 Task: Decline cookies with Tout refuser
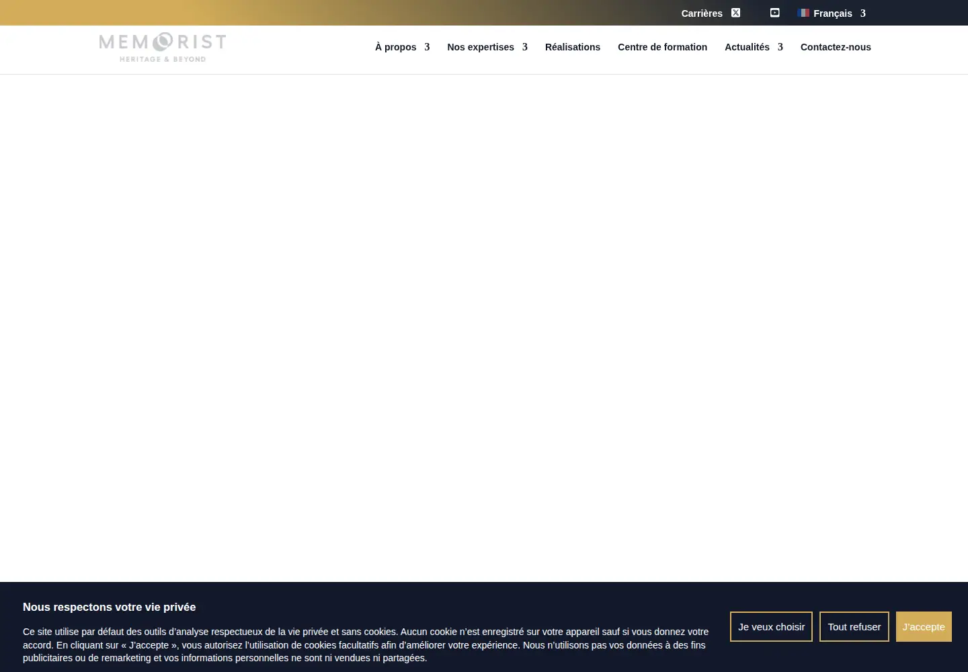(854, 626)
